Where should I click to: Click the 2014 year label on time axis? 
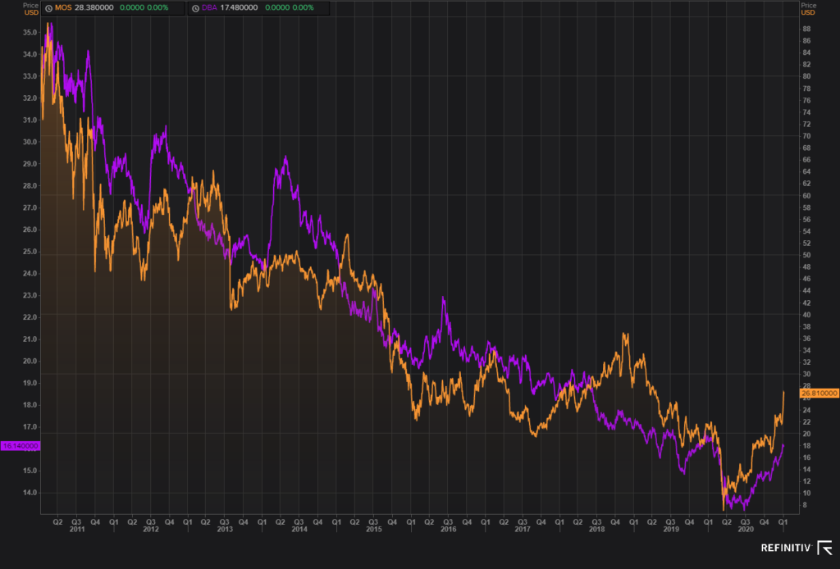pos(299,530)
